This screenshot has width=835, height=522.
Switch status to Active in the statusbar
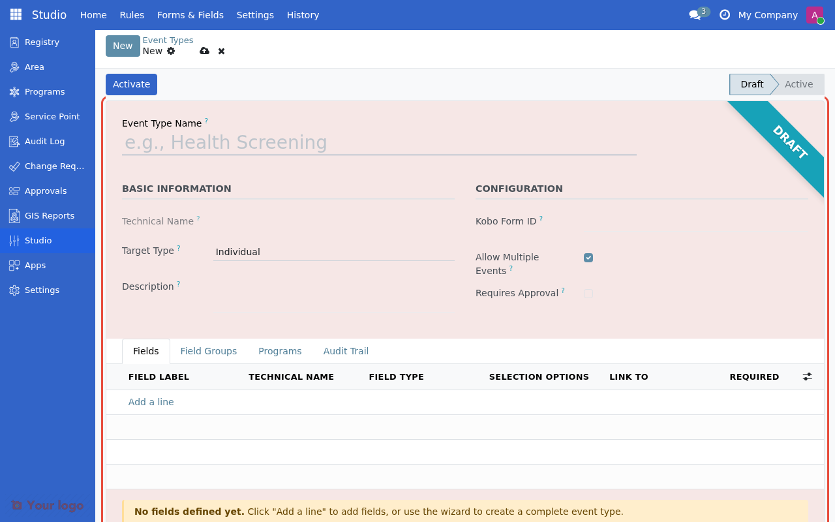coord(798,84)
